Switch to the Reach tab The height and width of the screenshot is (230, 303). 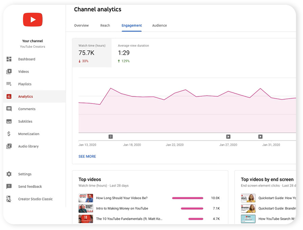point(105,25)
